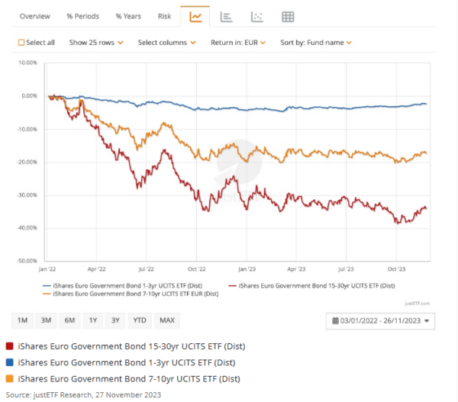Switch to the % Periods tab
The height and width of the screenshot is (402, 458).
(83, 16)
